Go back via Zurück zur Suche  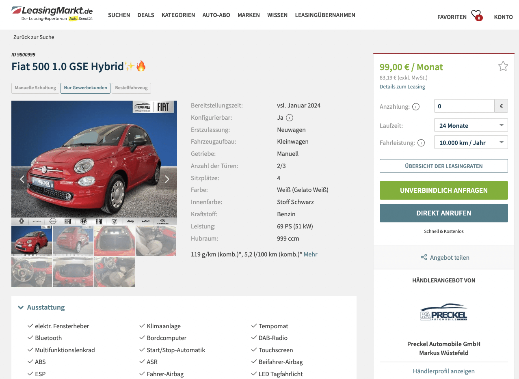34,37
